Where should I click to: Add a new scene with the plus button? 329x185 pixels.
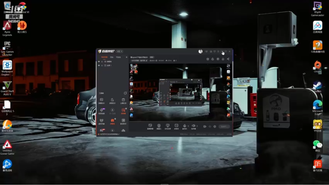[127, 57]
